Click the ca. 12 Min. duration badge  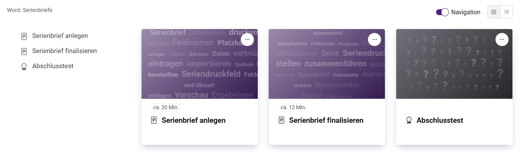tap(293, 107)
